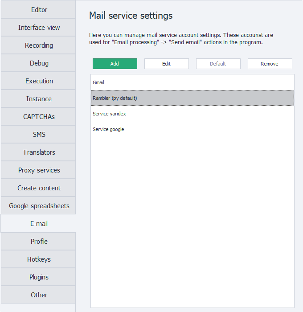Viewport: 303px width, 312px height.
Task: Go to the Debug settings tab
Action: click(38, 63)
